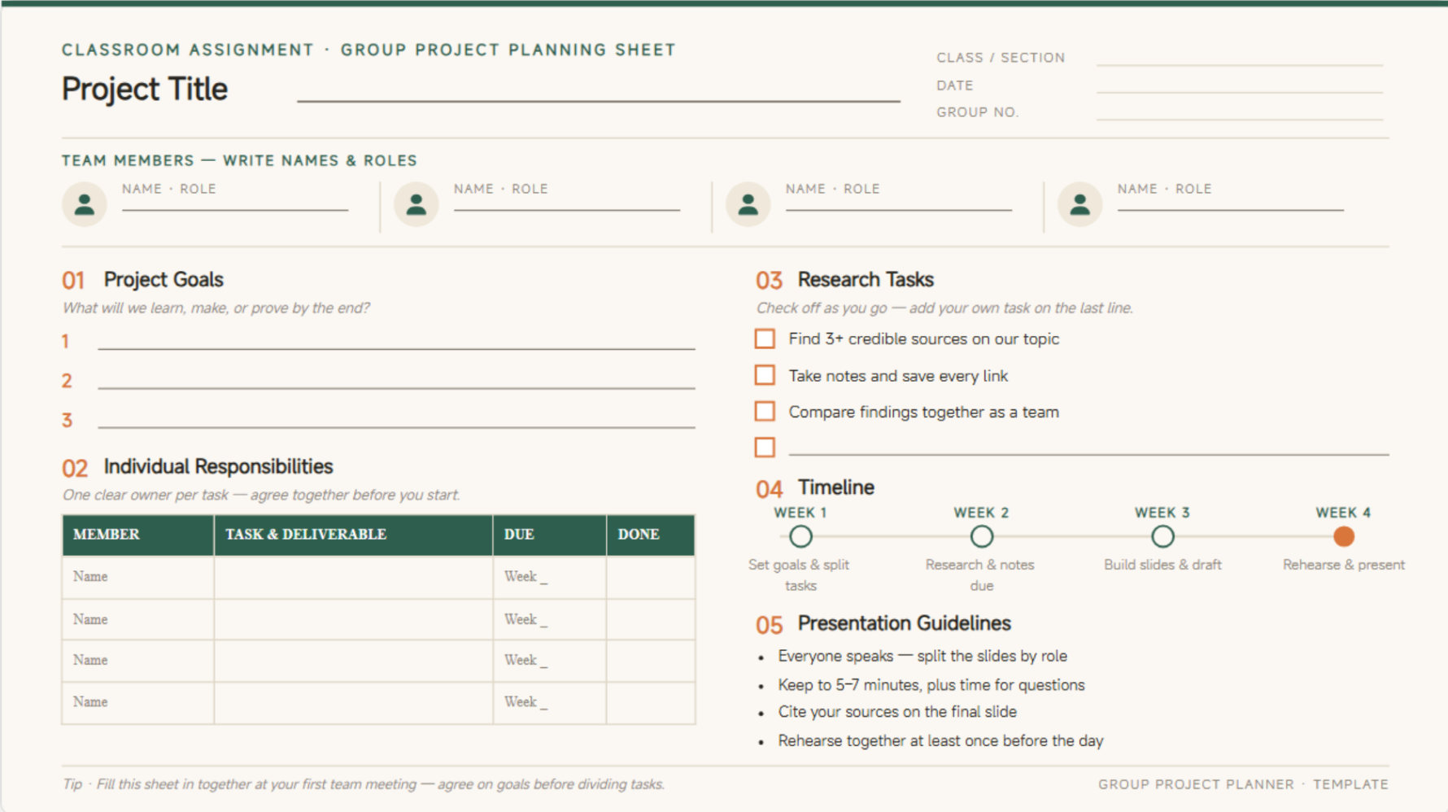
Task: Click the MEMBER column header
Action: coord(138,535)
